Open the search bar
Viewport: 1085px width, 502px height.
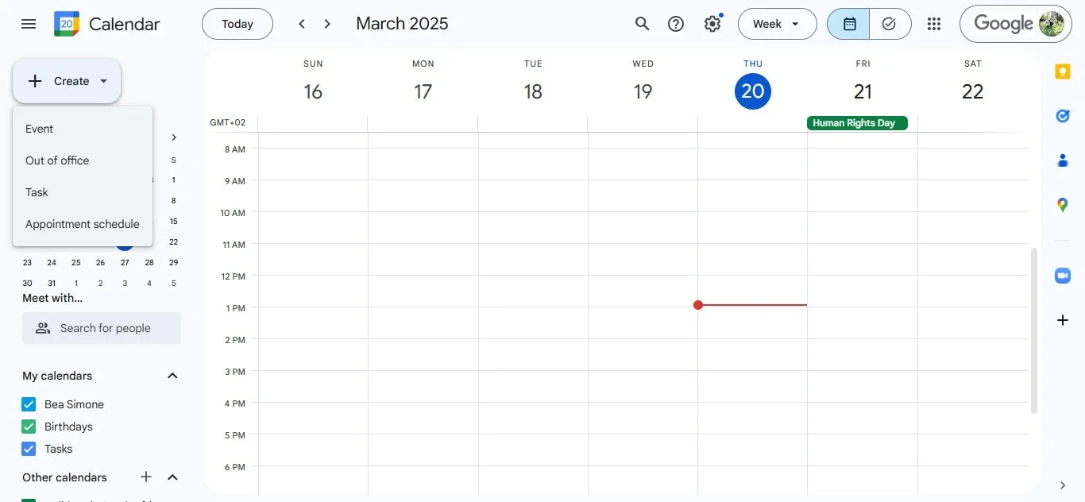tap(642, 24)
